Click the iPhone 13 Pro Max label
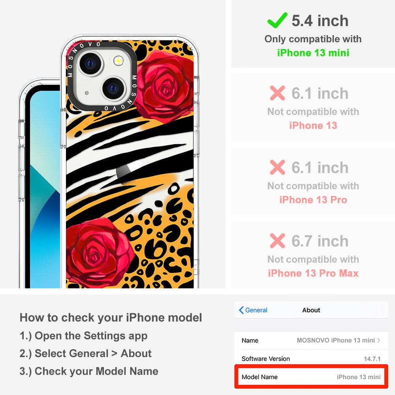The image size is (395, 395). point(313,273)
